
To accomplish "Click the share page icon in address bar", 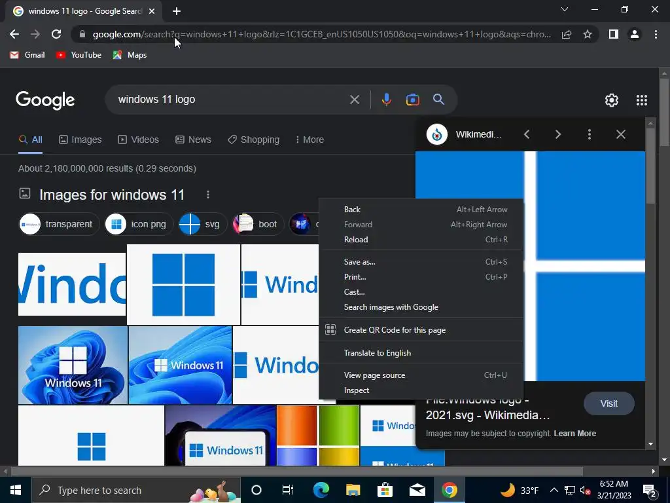I will click(x=567, y=34).
